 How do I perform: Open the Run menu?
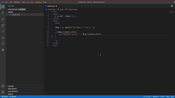(32, 2)
